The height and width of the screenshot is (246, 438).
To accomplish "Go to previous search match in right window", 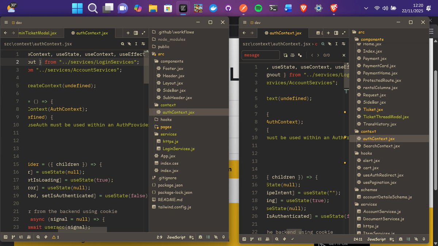I will (x=312, y=55).
